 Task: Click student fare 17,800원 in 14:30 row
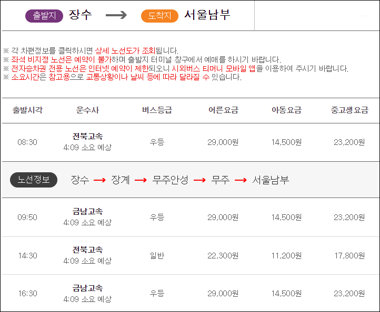pos(349,256)
